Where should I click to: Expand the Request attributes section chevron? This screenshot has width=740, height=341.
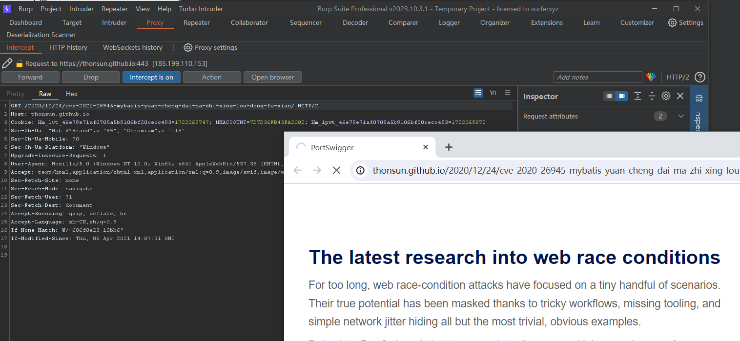point(681,116)
